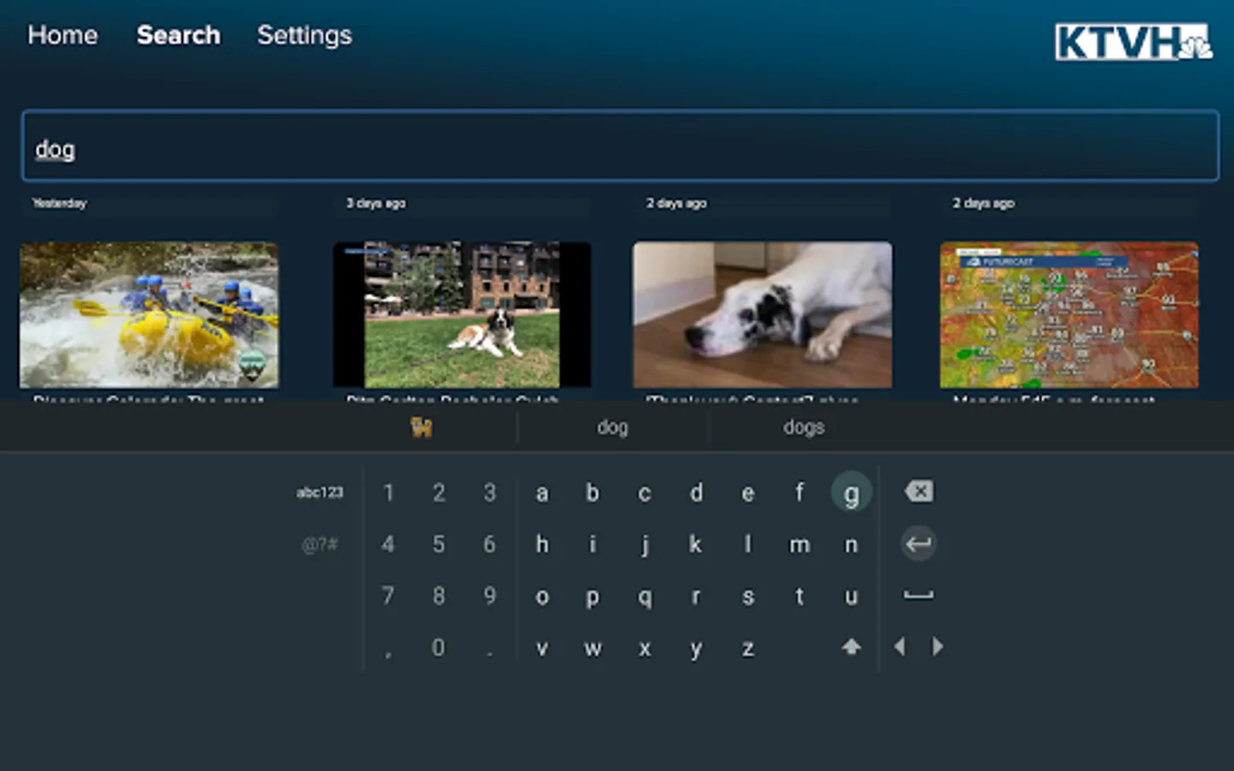
Task: Tap the letter q key
Action: tap(644, 598)
